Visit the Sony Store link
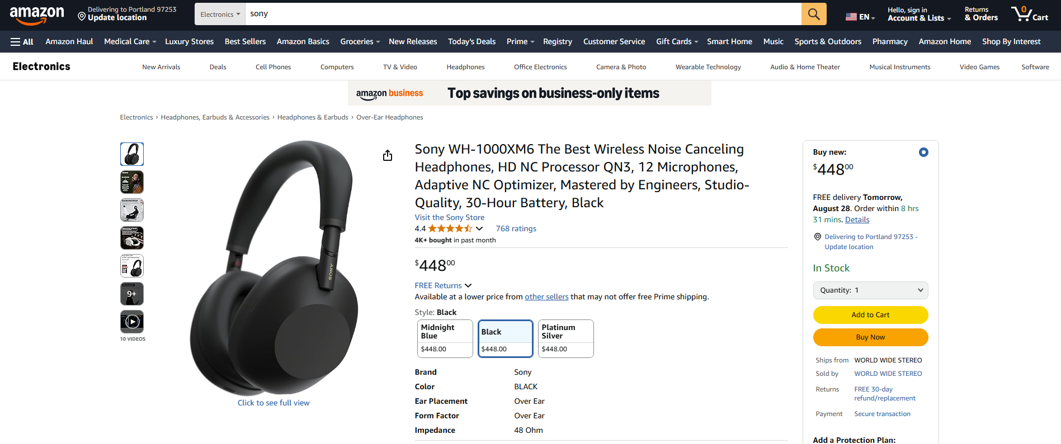This screenshot has width=1061, height=444. coord(450,218)
